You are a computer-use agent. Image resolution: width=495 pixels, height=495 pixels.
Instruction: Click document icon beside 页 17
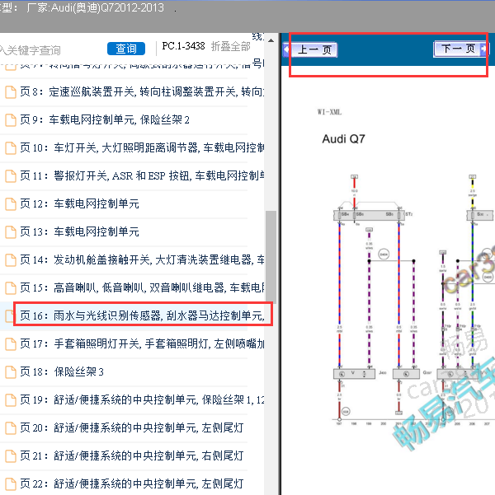pyautogui.click(x=11, y=344)
